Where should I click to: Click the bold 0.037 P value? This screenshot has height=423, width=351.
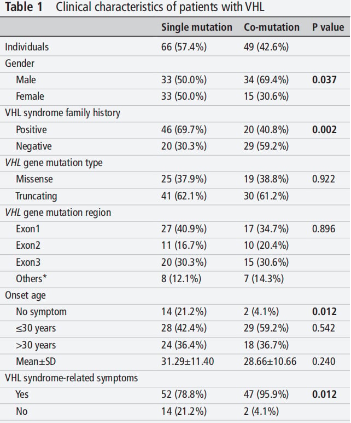pos(324,80)
